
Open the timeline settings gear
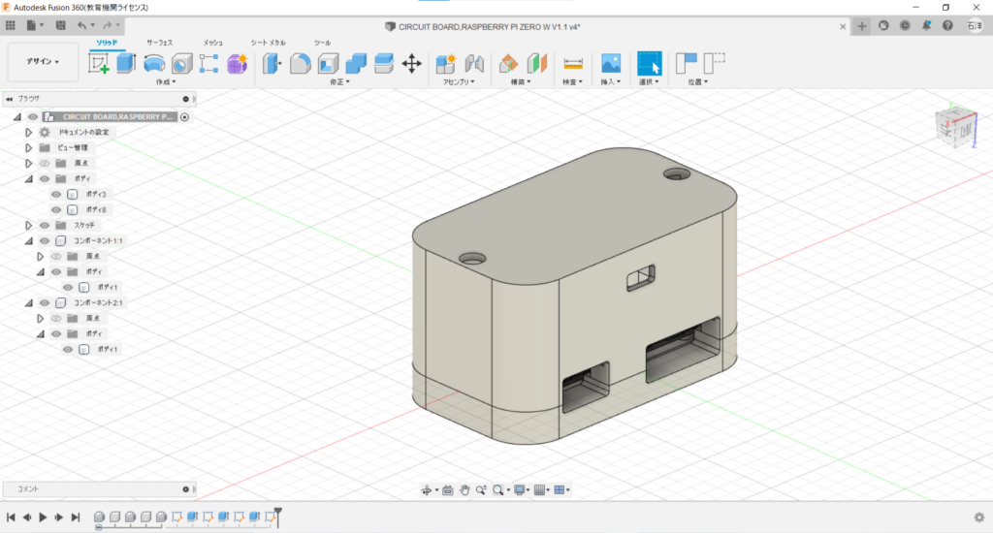979,517
